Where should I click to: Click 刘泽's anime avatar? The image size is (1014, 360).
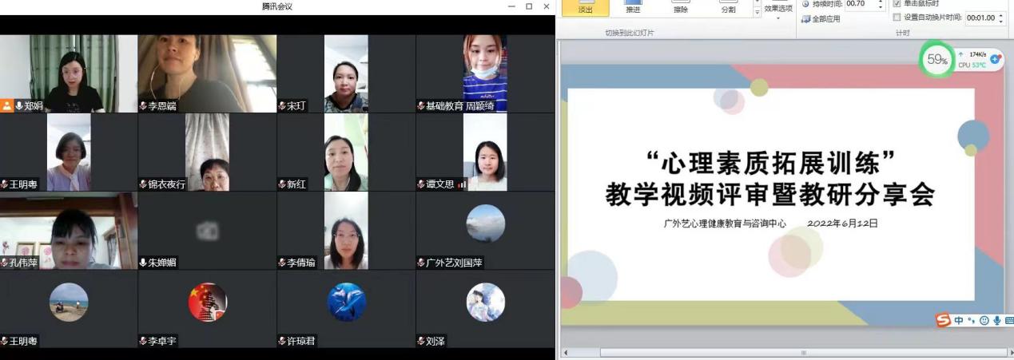486,303
